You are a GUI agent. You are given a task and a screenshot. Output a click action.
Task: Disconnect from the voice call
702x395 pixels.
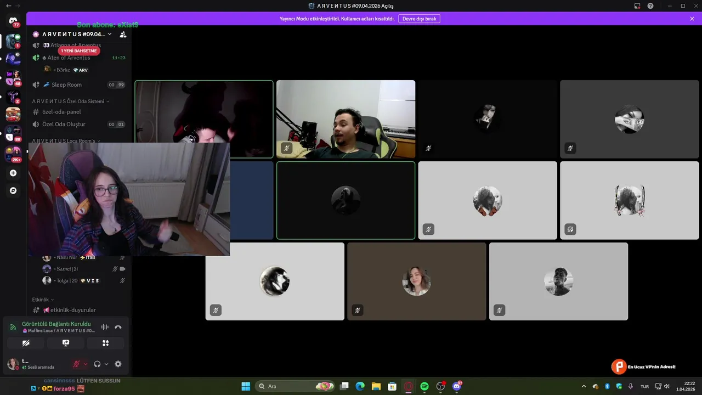(118, 327)
